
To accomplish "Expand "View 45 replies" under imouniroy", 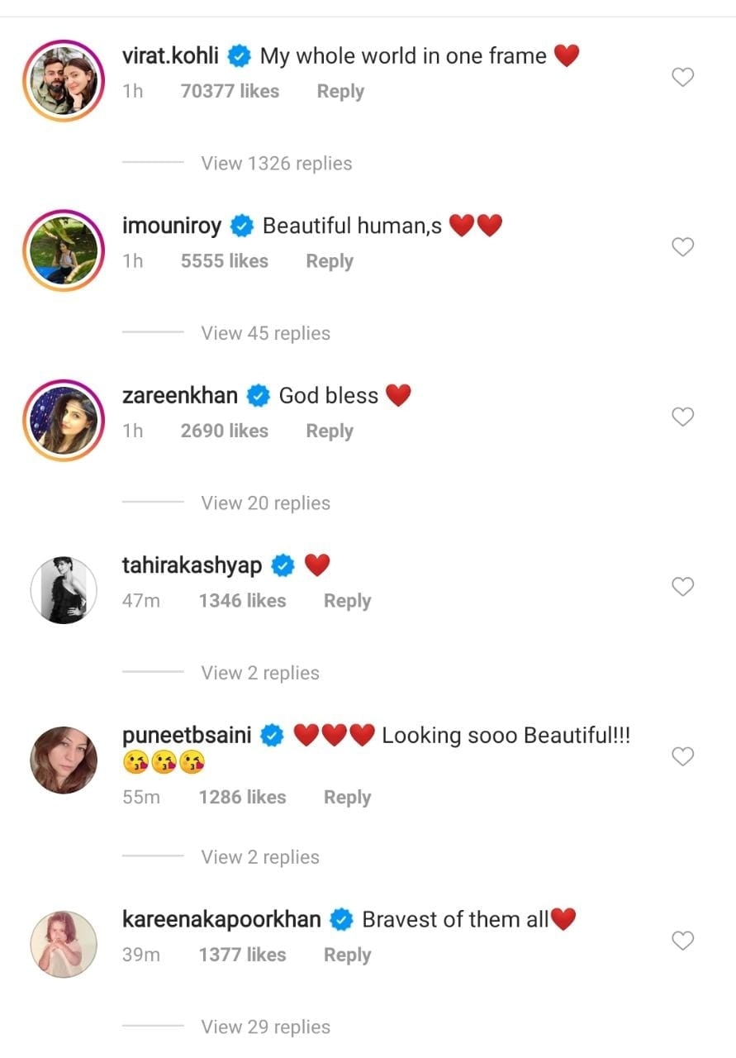I will pos(265,333).
